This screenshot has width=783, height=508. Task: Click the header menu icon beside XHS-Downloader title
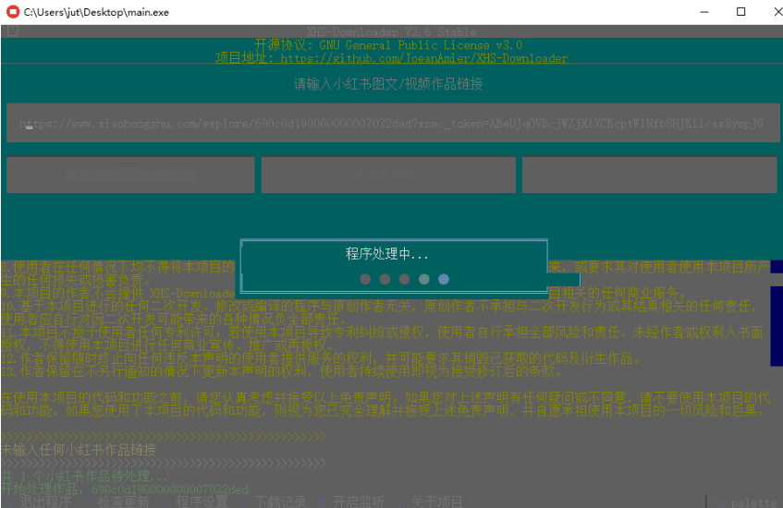point(13,31)
